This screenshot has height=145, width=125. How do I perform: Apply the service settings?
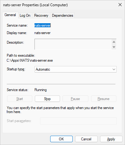coord(111,139)
